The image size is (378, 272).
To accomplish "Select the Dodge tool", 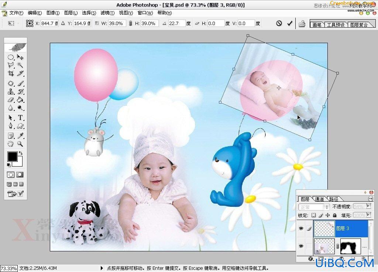I will (20, 108).
